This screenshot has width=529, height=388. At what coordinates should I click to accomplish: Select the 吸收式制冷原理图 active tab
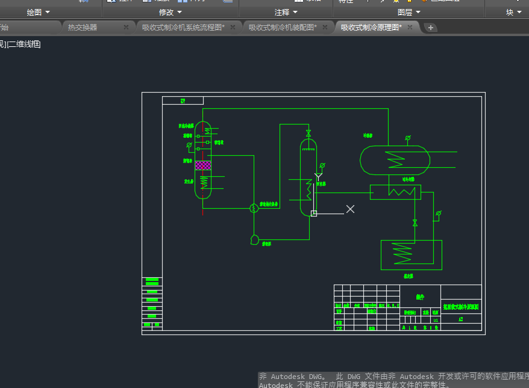point(371,27)
